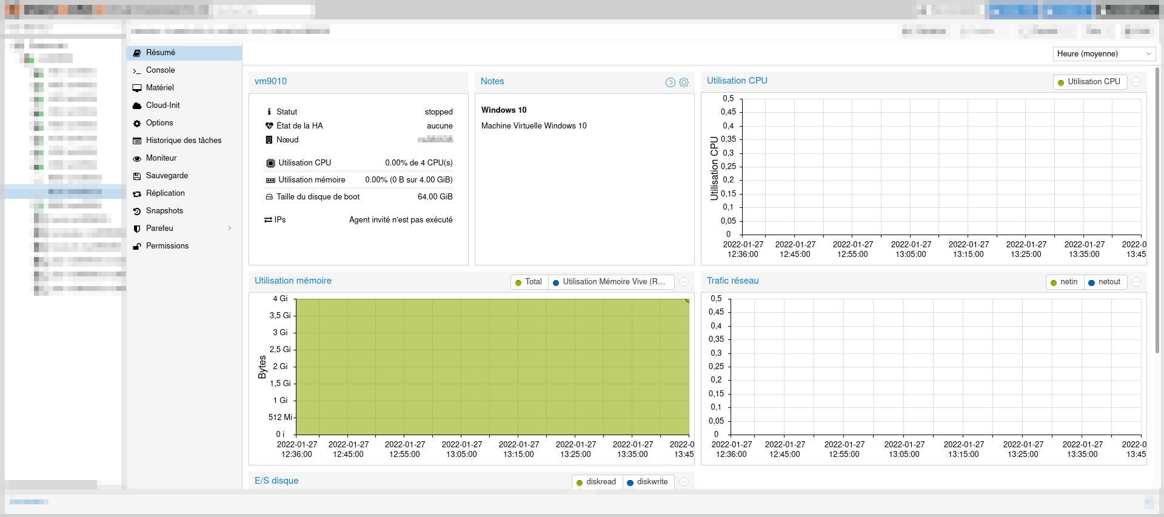Toggle the diskwrite legend series
The image size is (1164, 517).
(x=648, y=482)
